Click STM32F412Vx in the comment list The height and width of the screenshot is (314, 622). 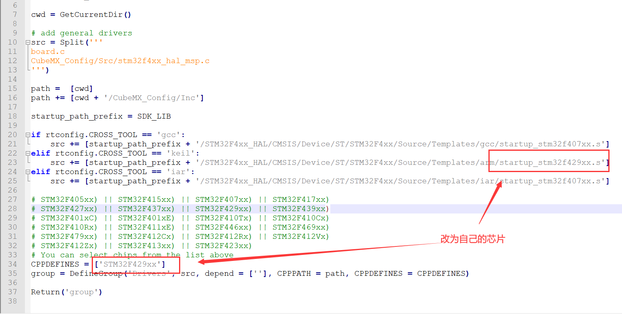pyautogui.click(x=299, y=236)
